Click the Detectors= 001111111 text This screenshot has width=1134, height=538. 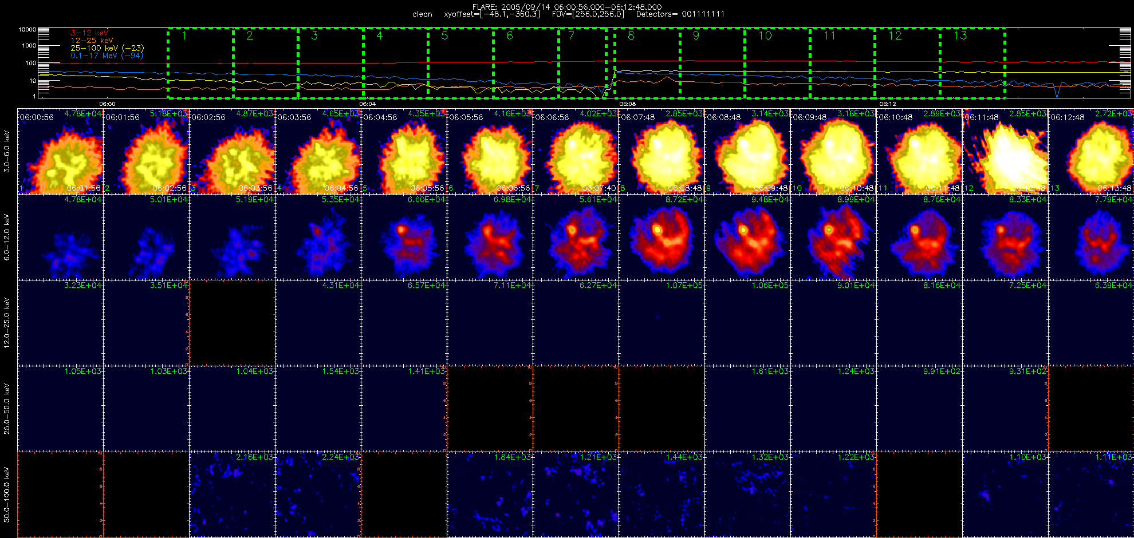[x=680, y=14]
